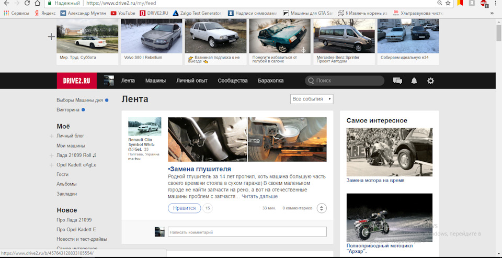Viewport: 502px width, 258px height.
Task: Open Машины для GTA bookmark
Action: (x=309, y=13)
